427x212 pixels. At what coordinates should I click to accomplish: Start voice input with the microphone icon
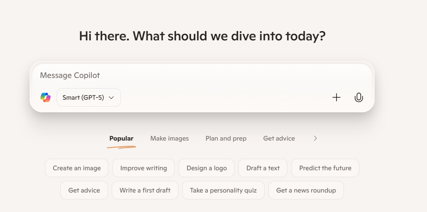pyautogui.click(x=358, y=97)
